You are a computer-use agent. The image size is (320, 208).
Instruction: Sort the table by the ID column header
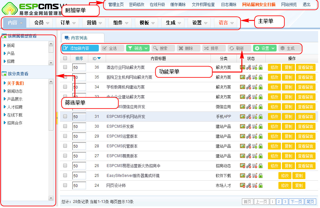click(97, 58)
